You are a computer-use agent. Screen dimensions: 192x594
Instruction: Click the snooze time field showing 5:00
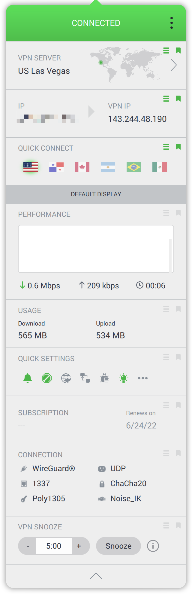[54, 546]
